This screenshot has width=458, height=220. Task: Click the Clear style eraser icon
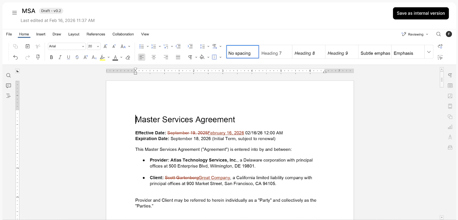[128, 57]
